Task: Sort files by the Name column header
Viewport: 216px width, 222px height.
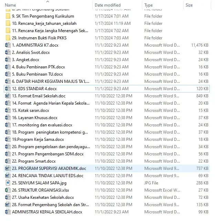Action: pos(10,5)
